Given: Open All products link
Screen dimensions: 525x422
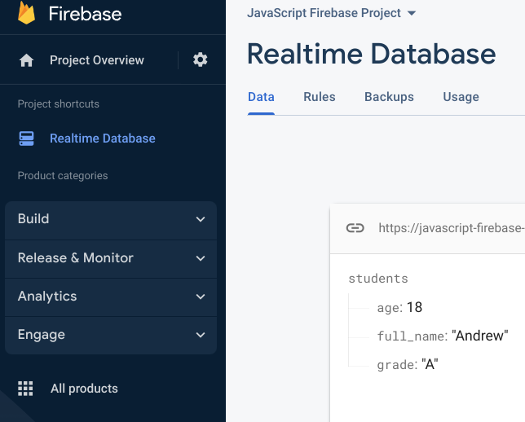Looking at the screenshot, I should [x=84, y=389].
